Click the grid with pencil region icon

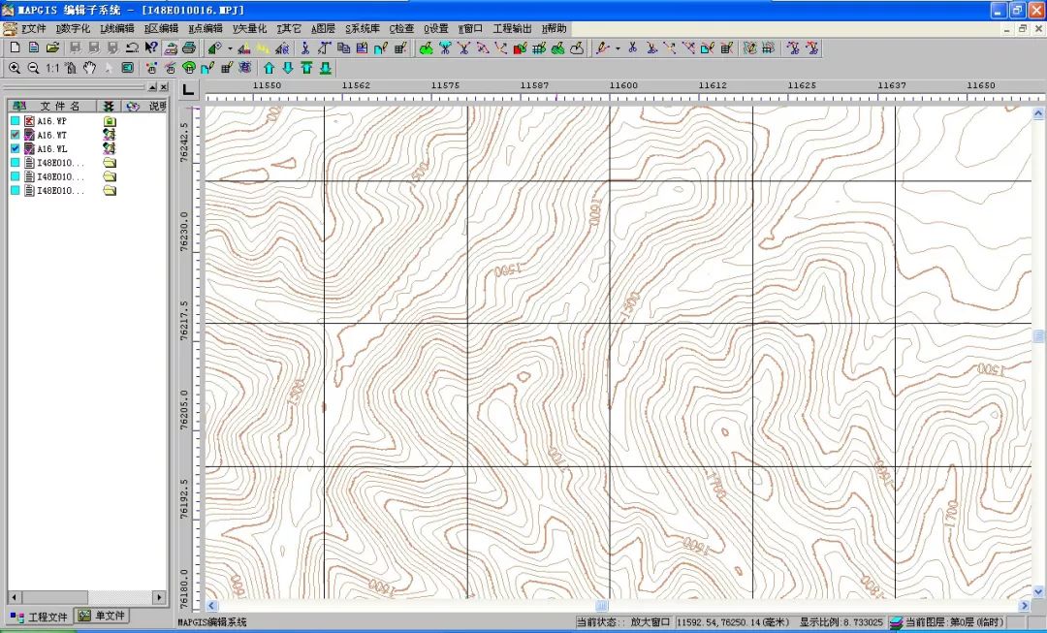coord(539,48)
